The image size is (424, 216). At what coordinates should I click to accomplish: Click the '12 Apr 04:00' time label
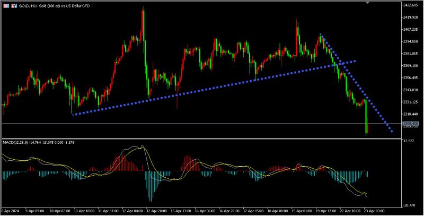pyautogui.click(x=132, y=211)
